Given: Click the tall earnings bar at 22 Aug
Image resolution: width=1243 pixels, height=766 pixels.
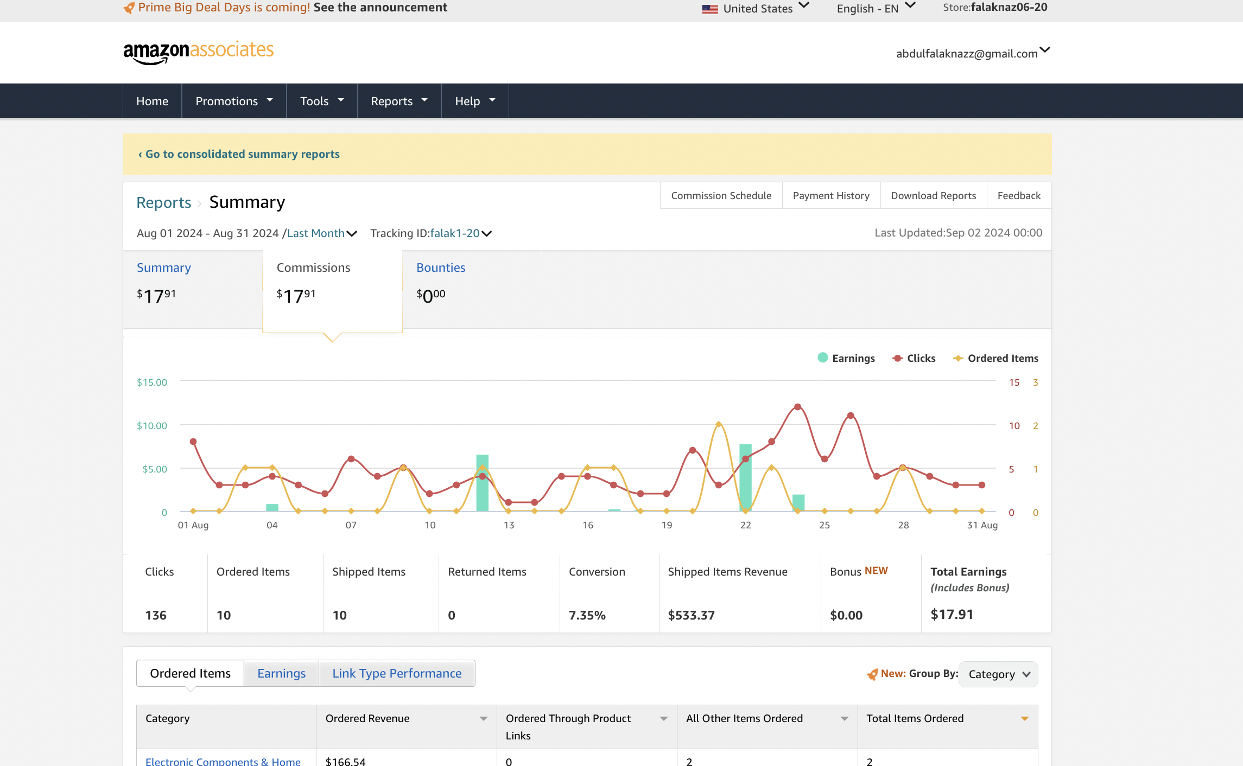Looking at the screenshot, I should pos(745,477).
